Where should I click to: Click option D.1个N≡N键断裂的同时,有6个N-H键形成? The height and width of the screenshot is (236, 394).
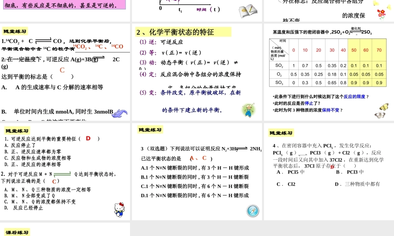coord(195,195)
